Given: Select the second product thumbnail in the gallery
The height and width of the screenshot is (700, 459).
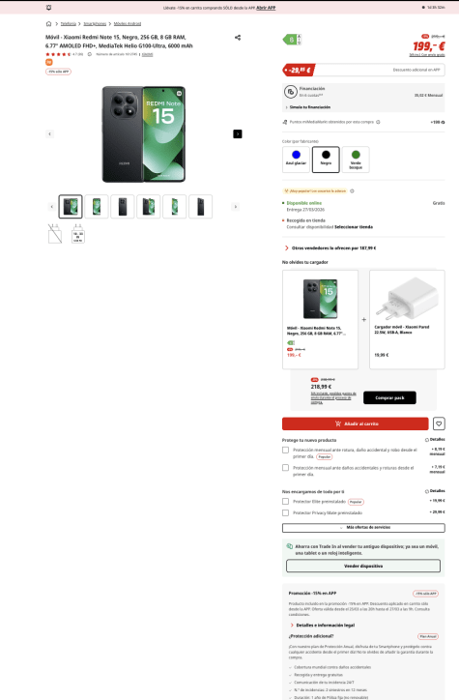Looking at the screenshot, I should pyautogui.click(x=97, y=207).
